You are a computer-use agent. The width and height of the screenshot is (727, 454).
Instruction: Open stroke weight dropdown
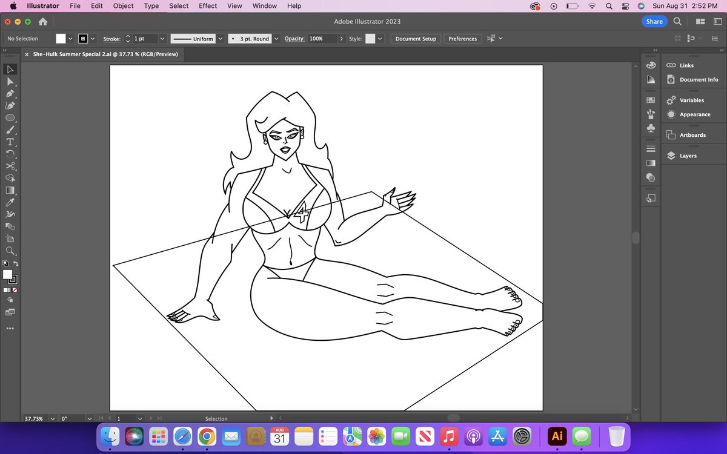coord(162,39)
